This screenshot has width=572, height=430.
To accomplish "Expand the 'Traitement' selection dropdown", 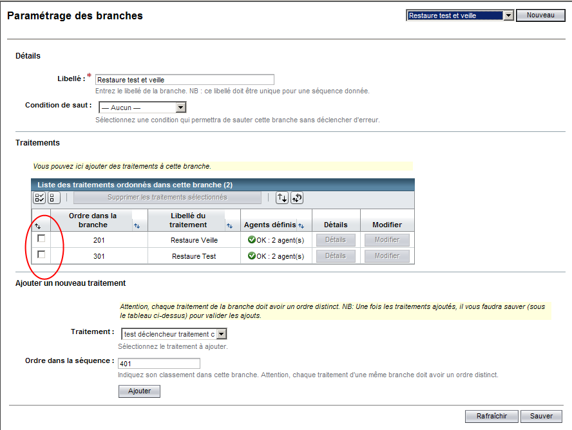I will point(222,334).
